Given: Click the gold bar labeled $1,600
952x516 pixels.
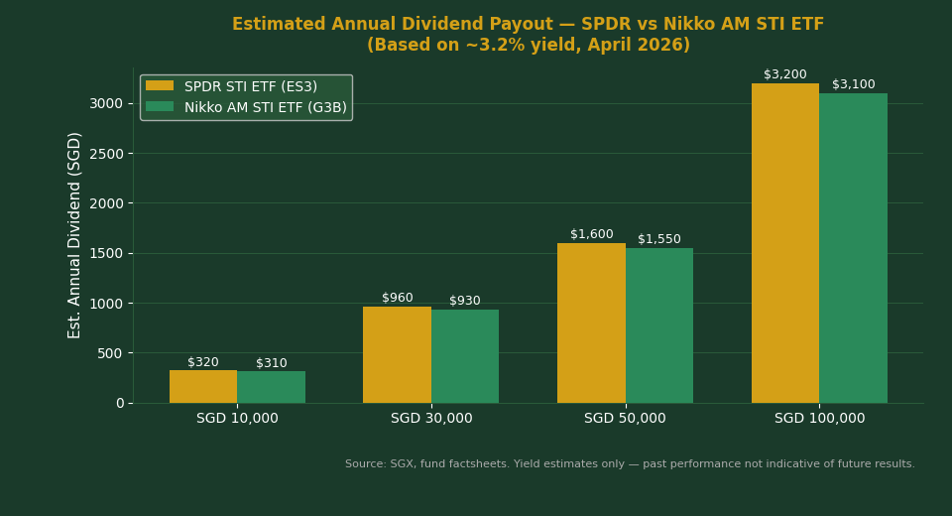Looking at the screenshot, I should pyautogui.click(x=591, y=322).
